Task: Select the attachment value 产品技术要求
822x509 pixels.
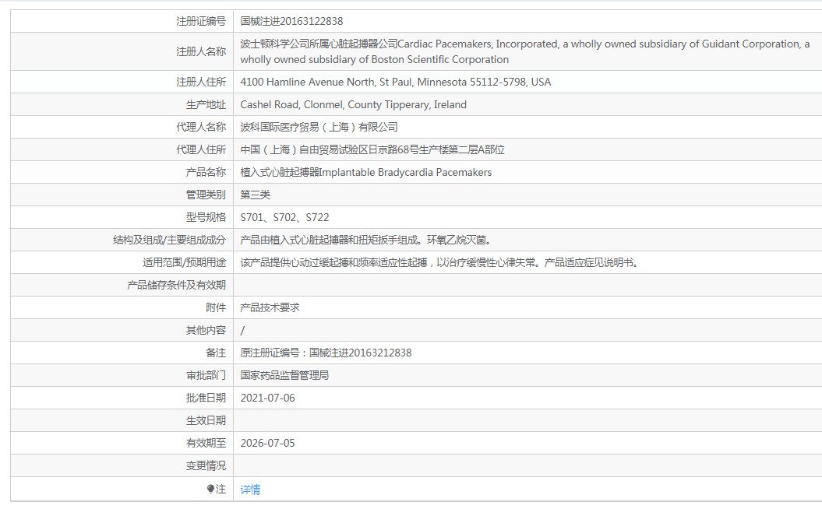Action: (270, 307)
